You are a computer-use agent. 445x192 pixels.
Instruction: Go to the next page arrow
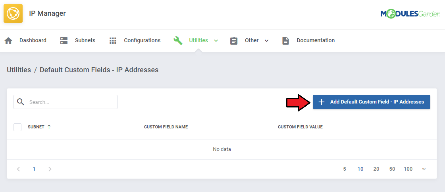click(50, 169)
